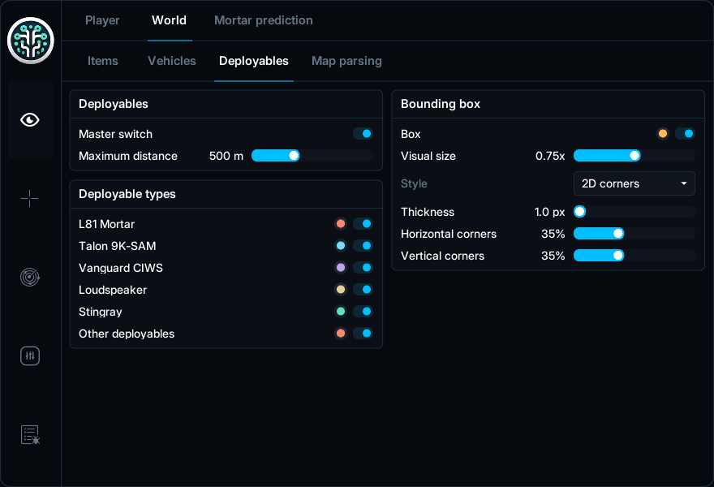The width and height of the screenshot is (714, 487).
Task: Select the Deployables subtab
Action: click(254, 61)
